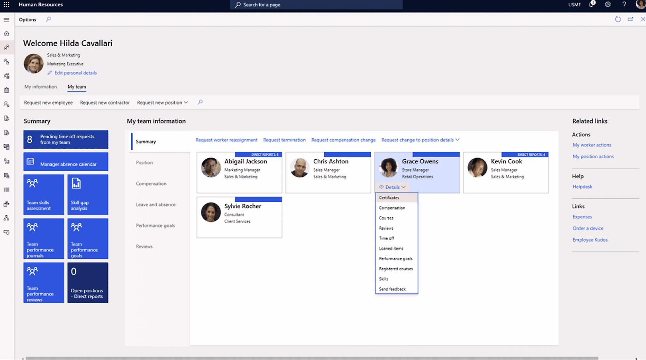646x360 pixels.
Task: Expand Request change to position details
Action: pos(420,140)
